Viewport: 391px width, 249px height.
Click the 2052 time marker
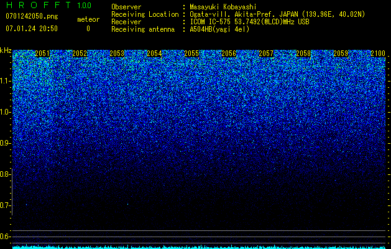pyautogui.click(x=80, y=54)
